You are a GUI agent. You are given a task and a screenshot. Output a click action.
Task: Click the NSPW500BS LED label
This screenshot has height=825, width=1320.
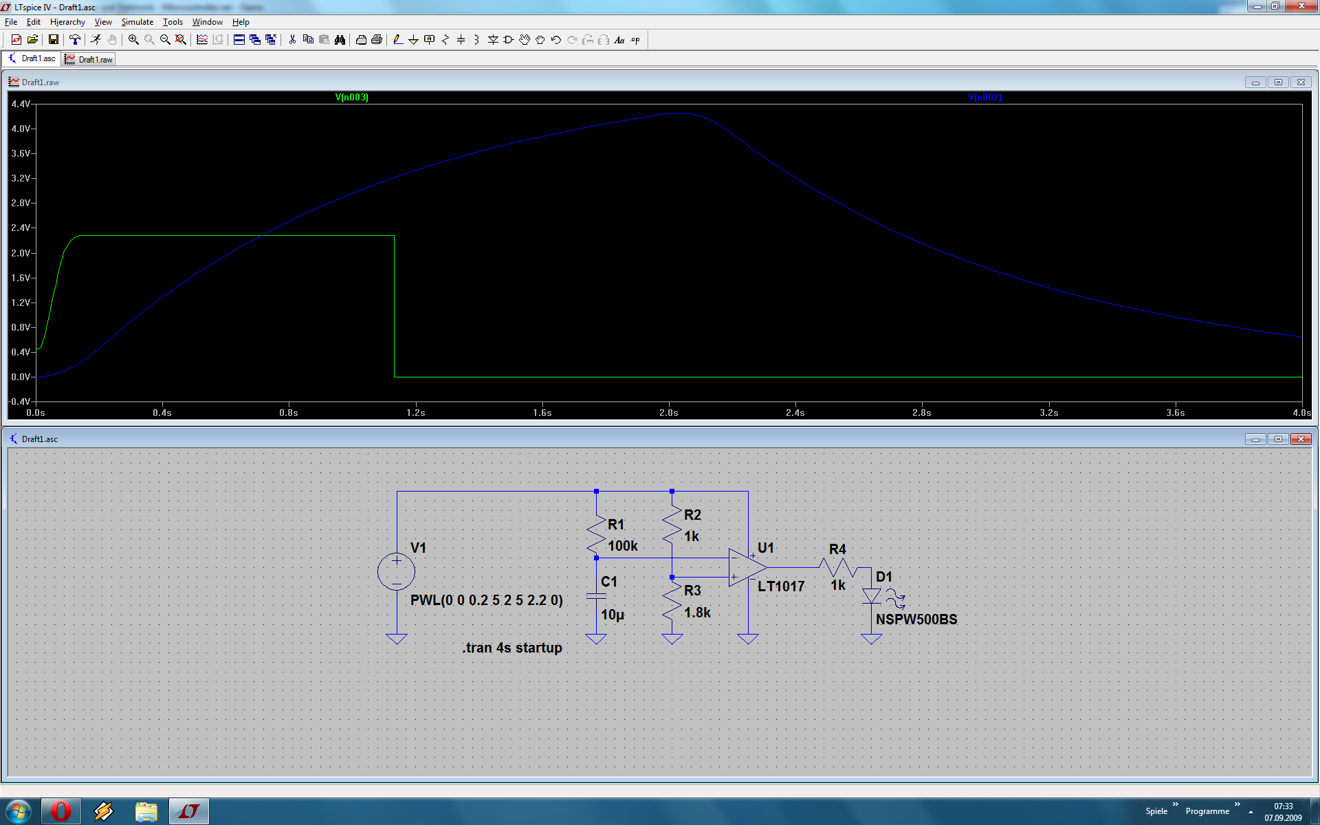coord(916,619)
